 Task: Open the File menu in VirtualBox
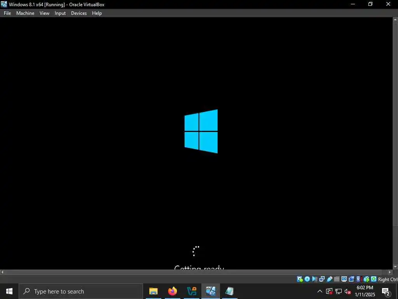(7, 13)
